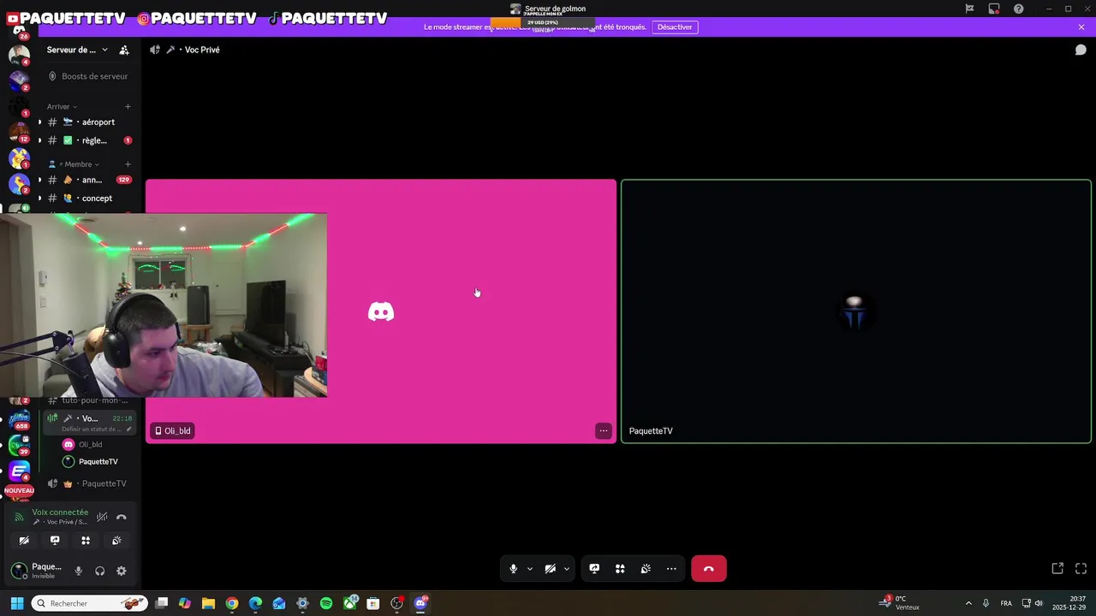
Task: Select Oli_bld in the voice channel list
Action: point(91,445)
